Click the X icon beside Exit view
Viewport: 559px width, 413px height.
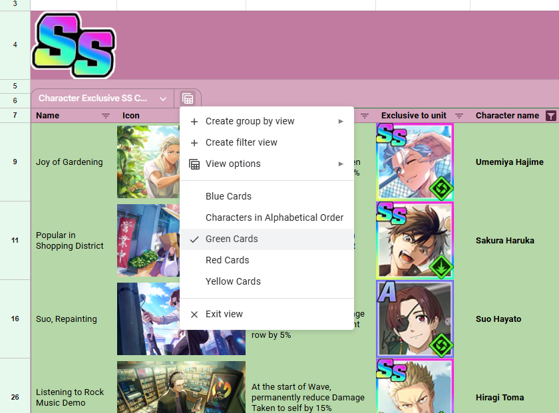click(194, 315)
